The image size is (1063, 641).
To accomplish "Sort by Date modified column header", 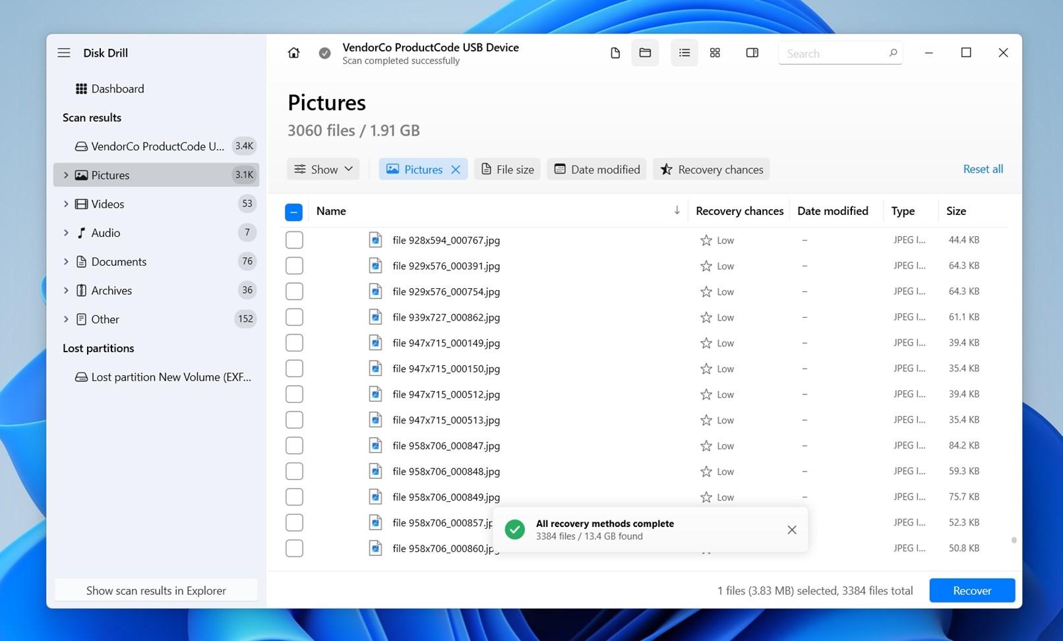I will [832, 211].
